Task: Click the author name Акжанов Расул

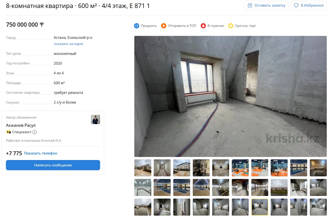Action: click(x=21, y=125)
